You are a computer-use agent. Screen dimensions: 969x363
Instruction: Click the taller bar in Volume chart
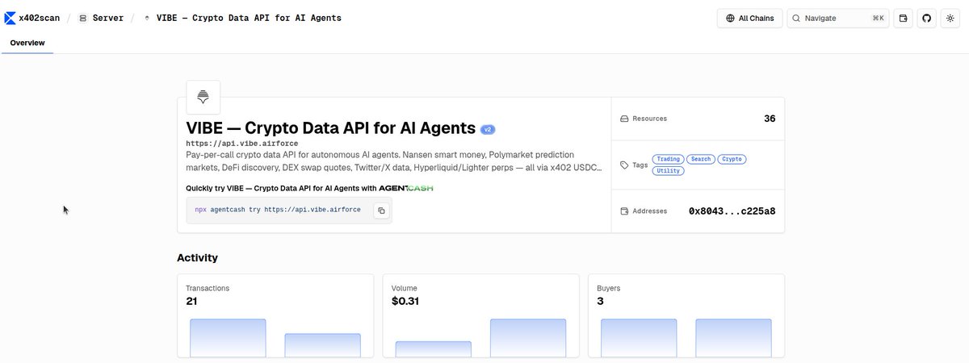(x=528, y=338)
